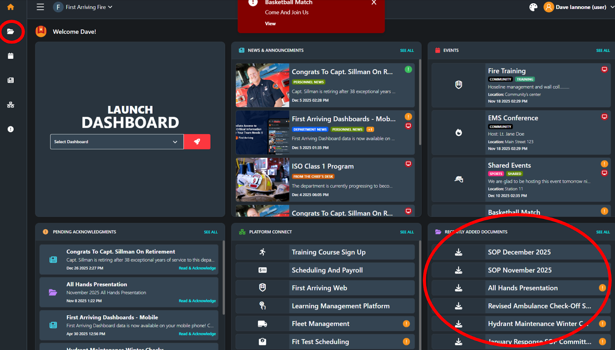
Task: Open Congrats To Capt. Sillman news thumbnail
Action: 263,85
